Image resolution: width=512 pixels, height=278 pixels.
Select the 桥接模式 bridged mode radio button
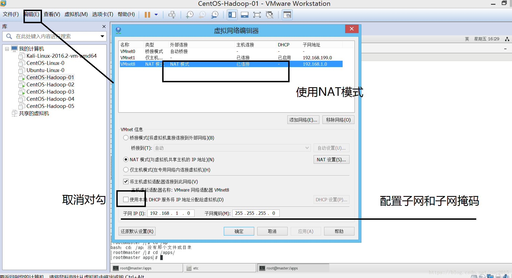click(126, 137)
